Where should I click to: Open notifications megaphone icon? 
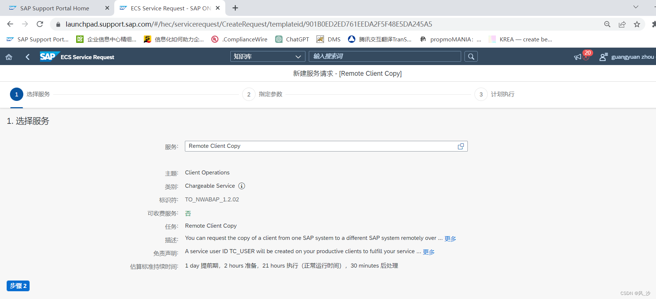(578, 57)
